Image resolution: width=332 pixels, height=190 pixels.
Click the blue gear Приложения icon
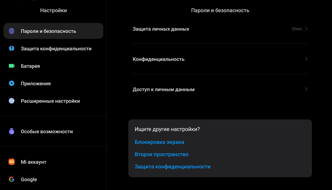(x=12, y=83)
